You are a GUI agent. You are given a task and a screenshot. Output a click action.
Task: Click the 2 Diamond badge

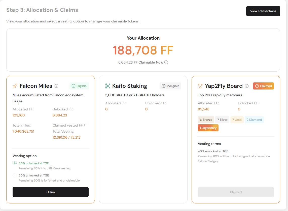click(254, 120)
